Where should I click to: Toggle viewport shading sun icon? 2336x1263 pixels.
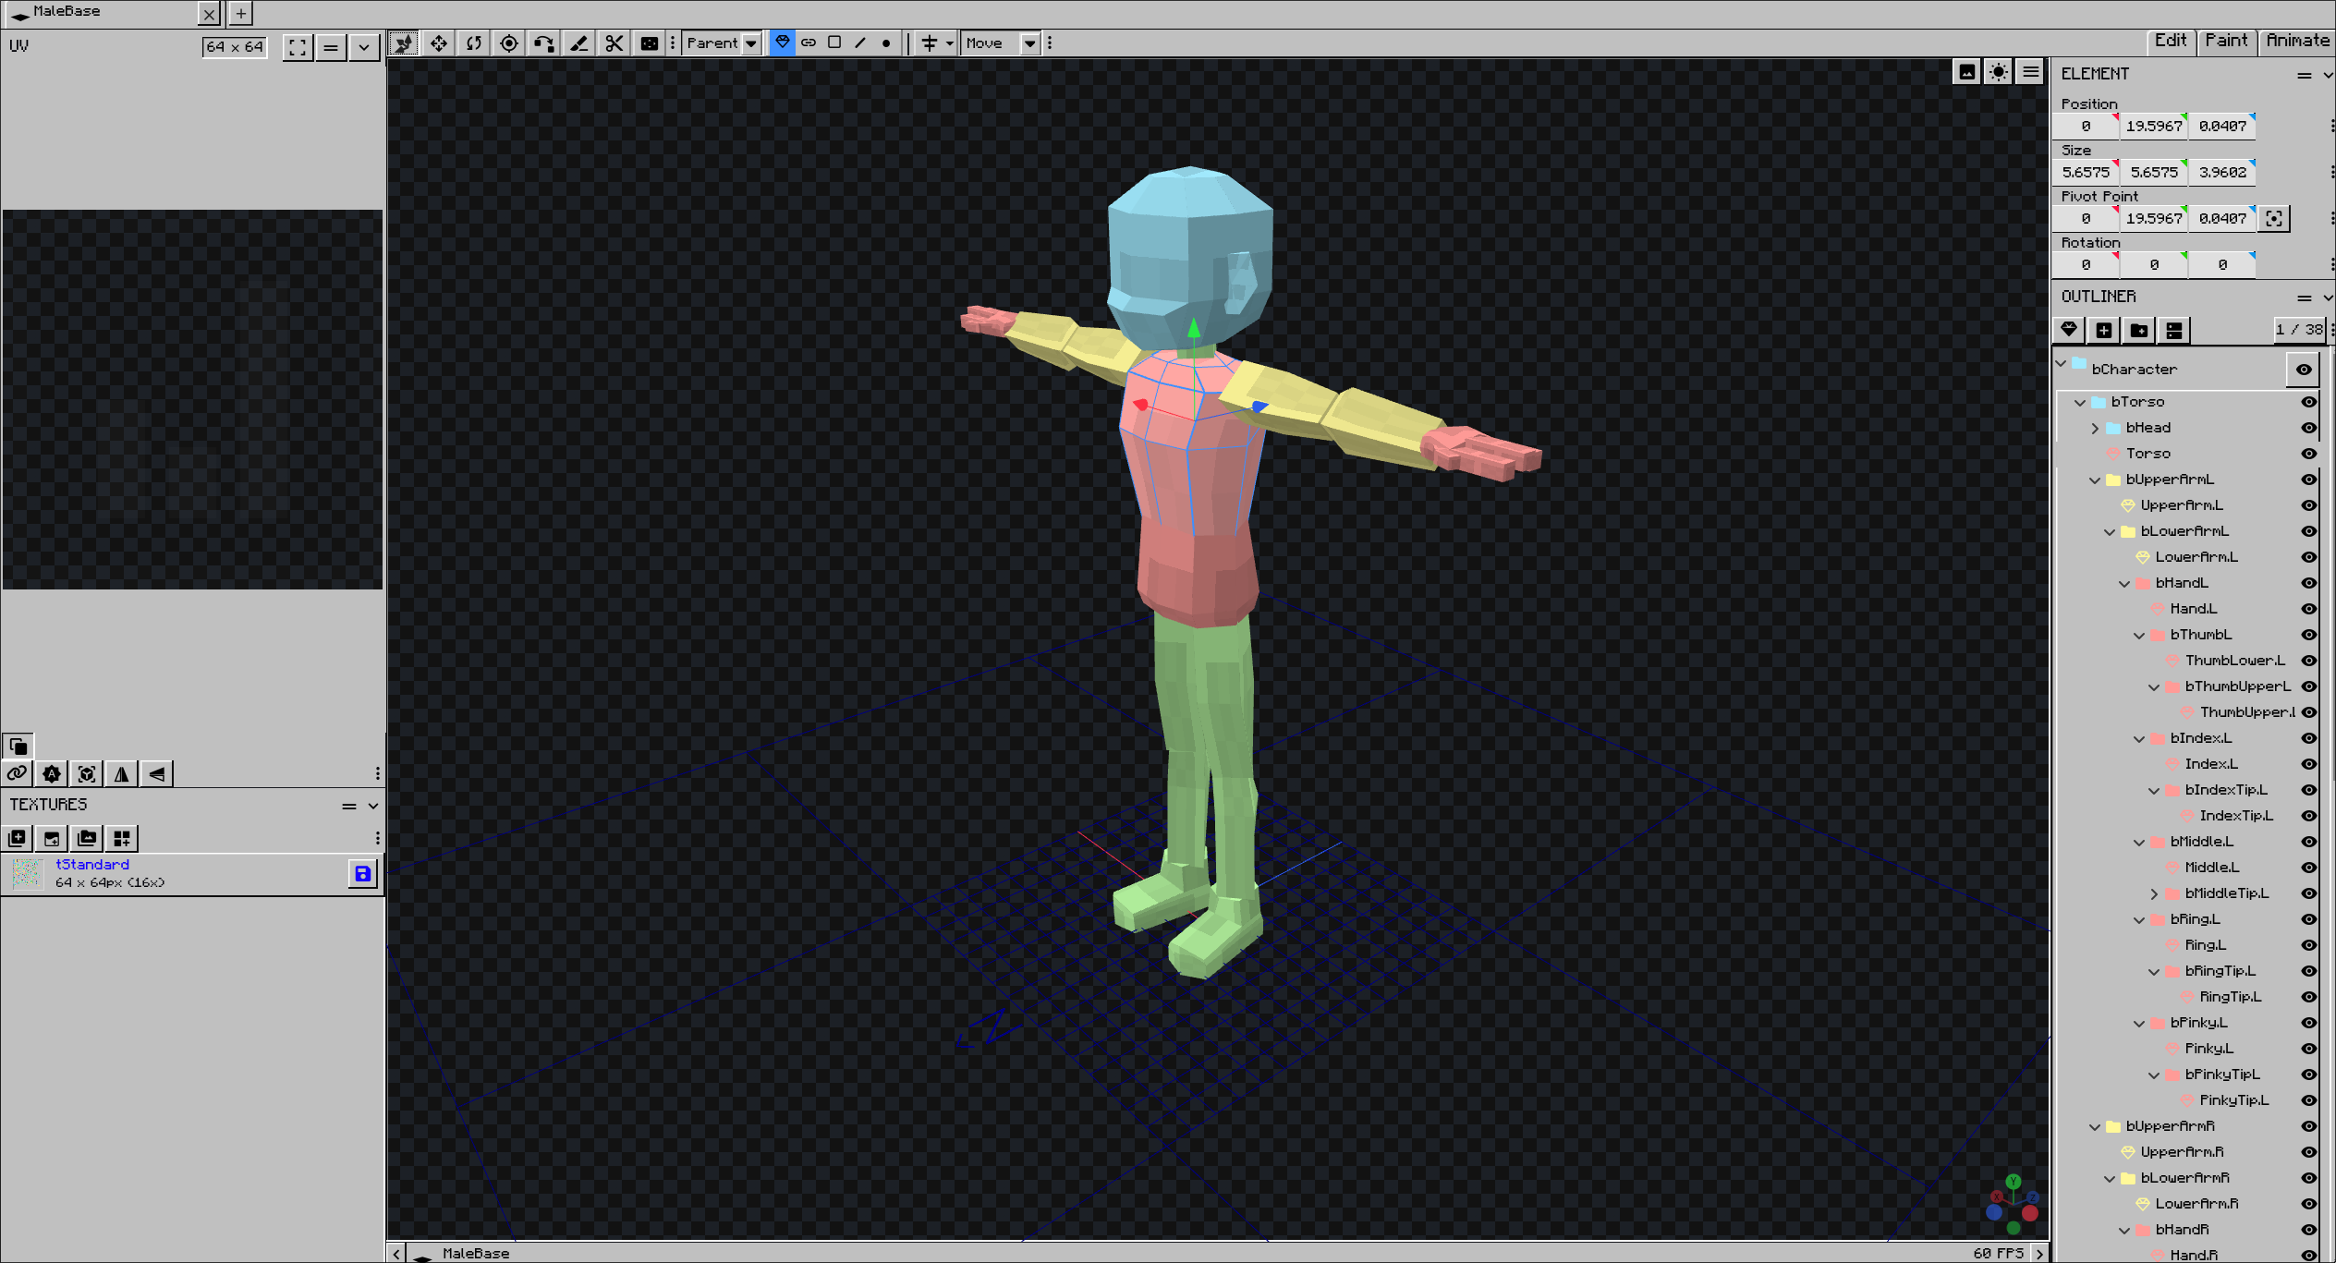click(x=1999, y=72)
